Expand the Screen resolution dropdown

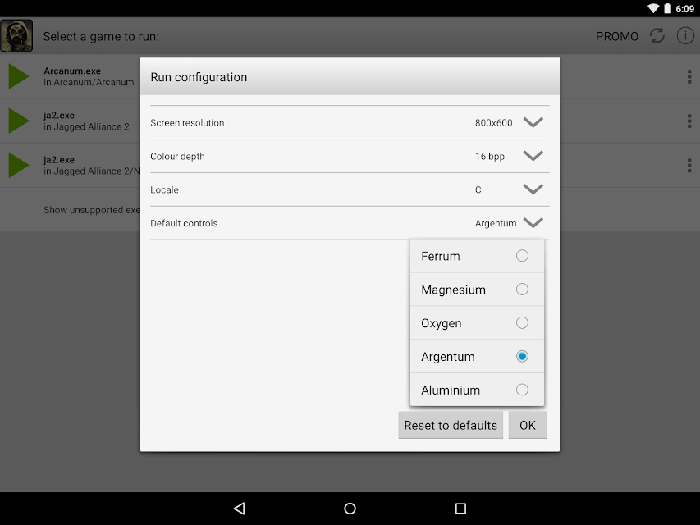pos(533,122)
